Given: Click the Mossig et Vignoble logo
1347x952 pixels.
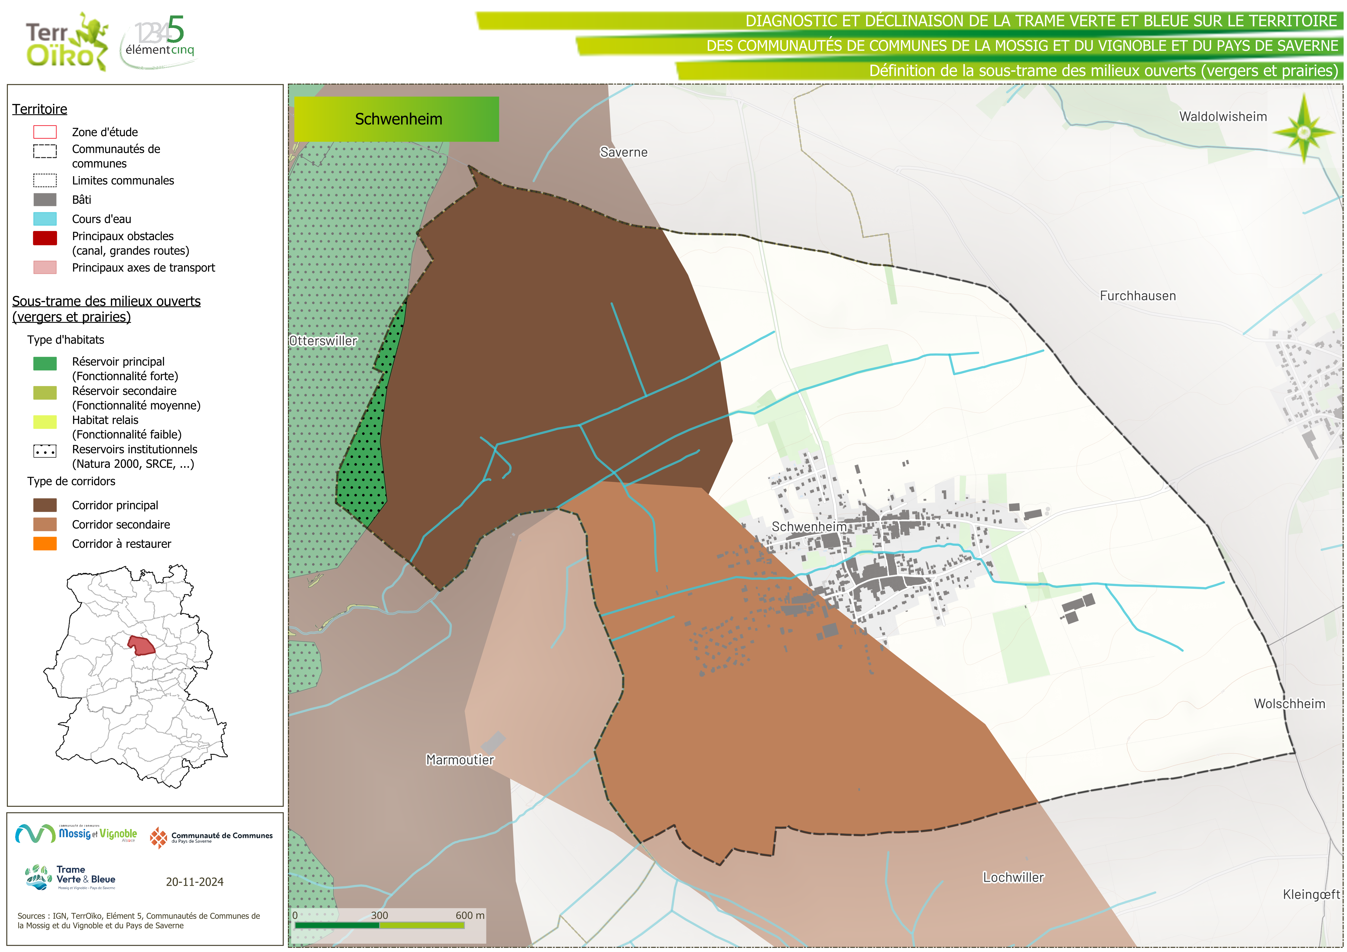Looking at the screenshot, I should [x=76, y=834].
